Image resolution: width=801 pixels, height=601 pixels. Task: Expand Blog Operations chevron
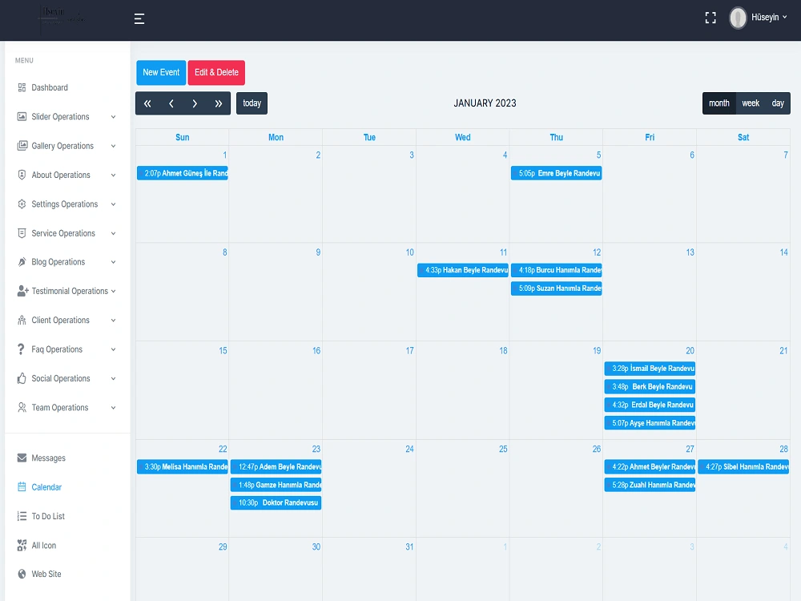113,262
